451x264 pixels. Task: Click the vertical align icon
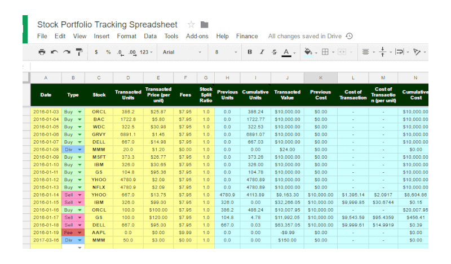[x=382, y=52]
